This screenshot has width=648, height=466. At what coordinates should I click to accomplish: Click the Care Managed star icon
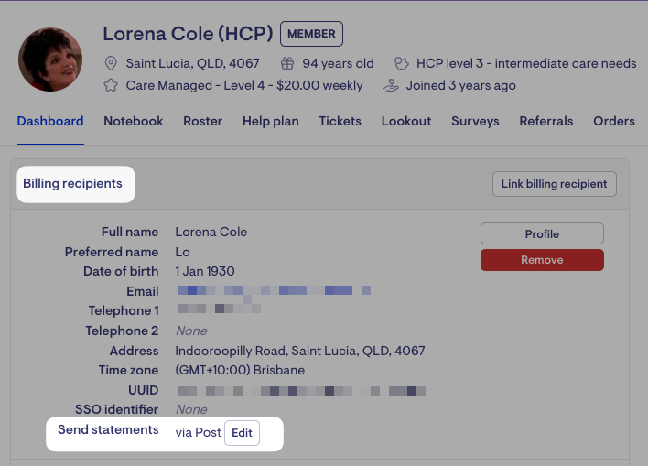coord(111,85)
